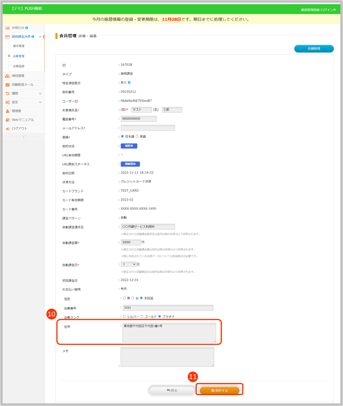Viewport: 343px width, 406px height.
Task: Click the Webマニュアル book icon
Action: click(7, 120)
